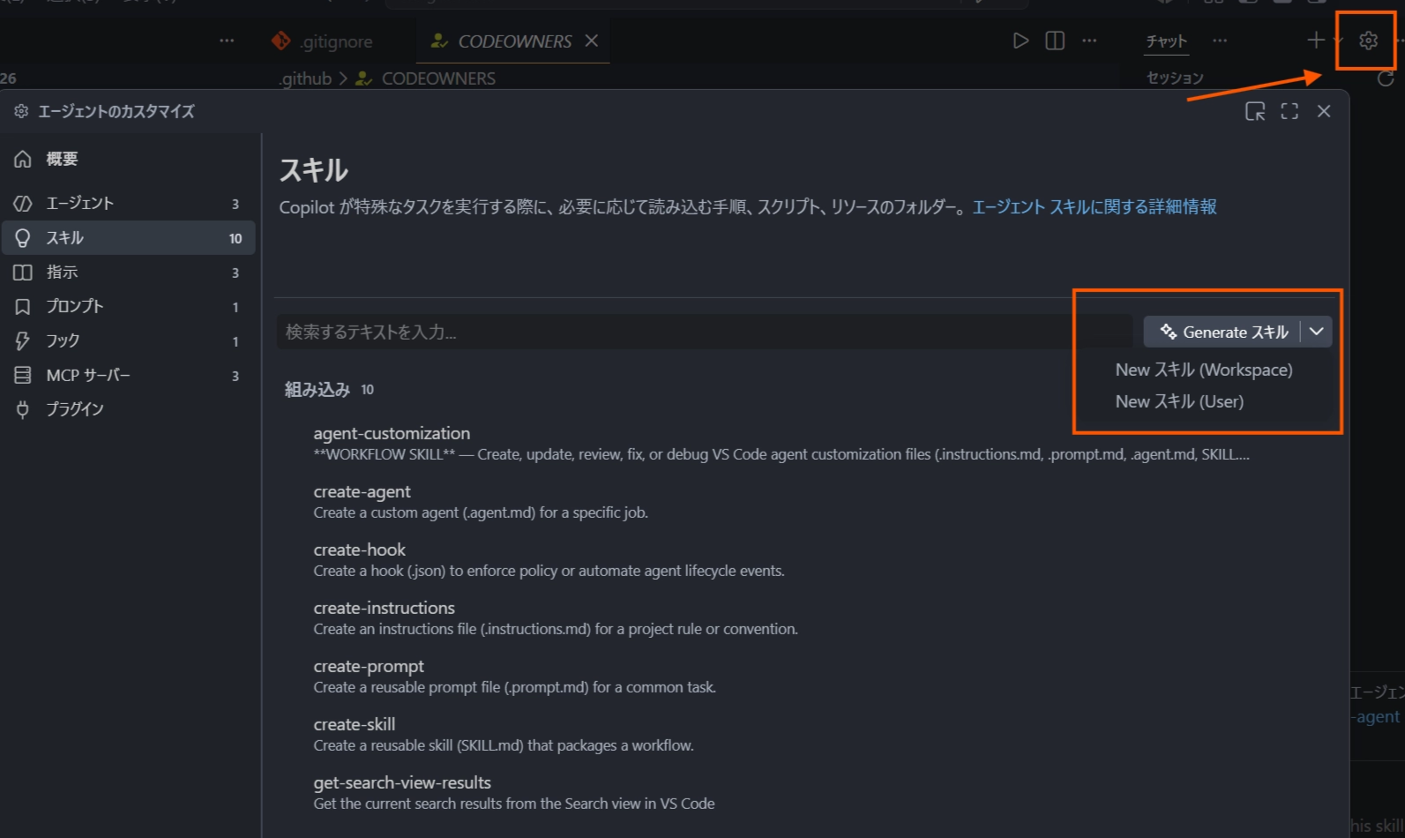
Task: Click the open-in-editor icon in customization header
Action: pos(1255,111)
